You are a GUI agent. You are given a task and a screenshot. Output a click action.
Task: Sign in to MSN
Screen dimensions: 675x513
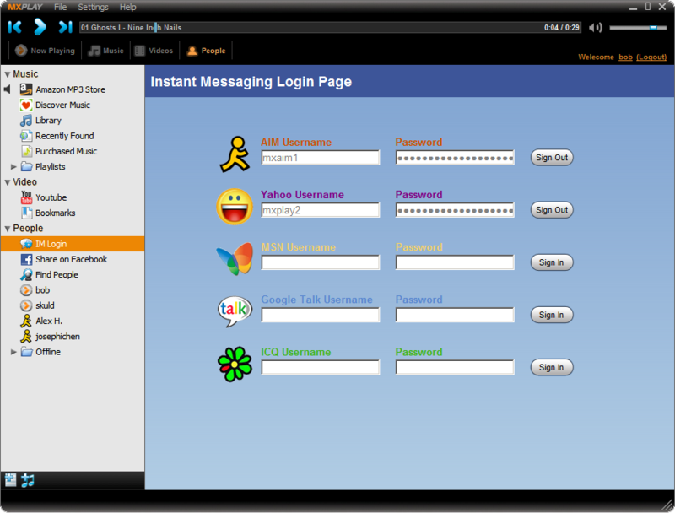[x=552, y=263]
